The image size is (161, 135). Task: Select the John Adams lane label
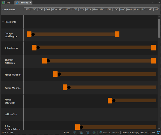coord(11,48)
